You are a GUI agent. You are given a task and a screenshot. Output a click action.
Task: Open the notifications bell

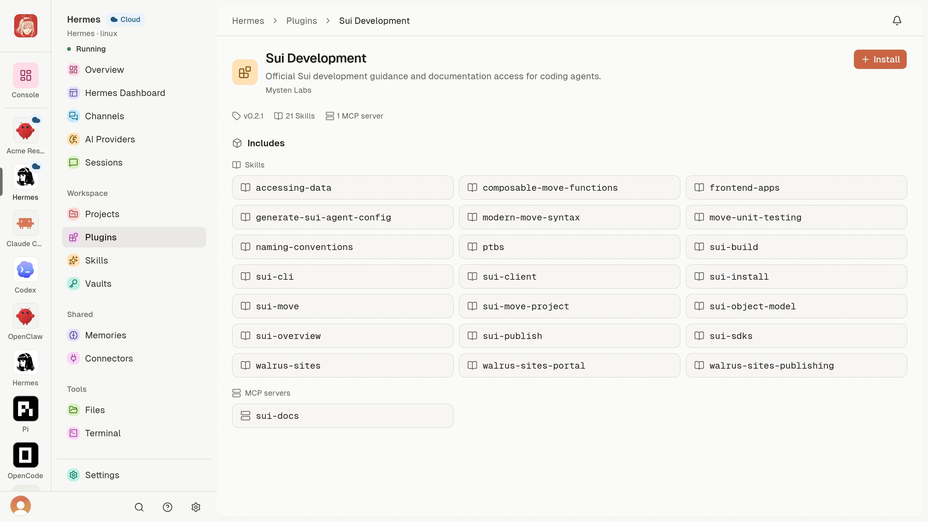[897, 21]
